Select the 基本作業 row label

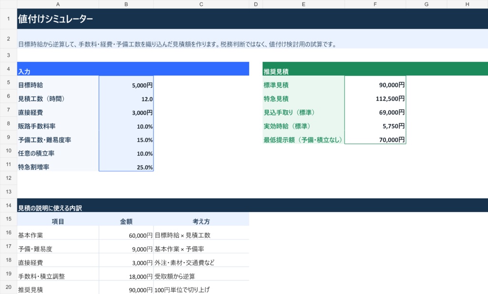click(x=58, y=233)
